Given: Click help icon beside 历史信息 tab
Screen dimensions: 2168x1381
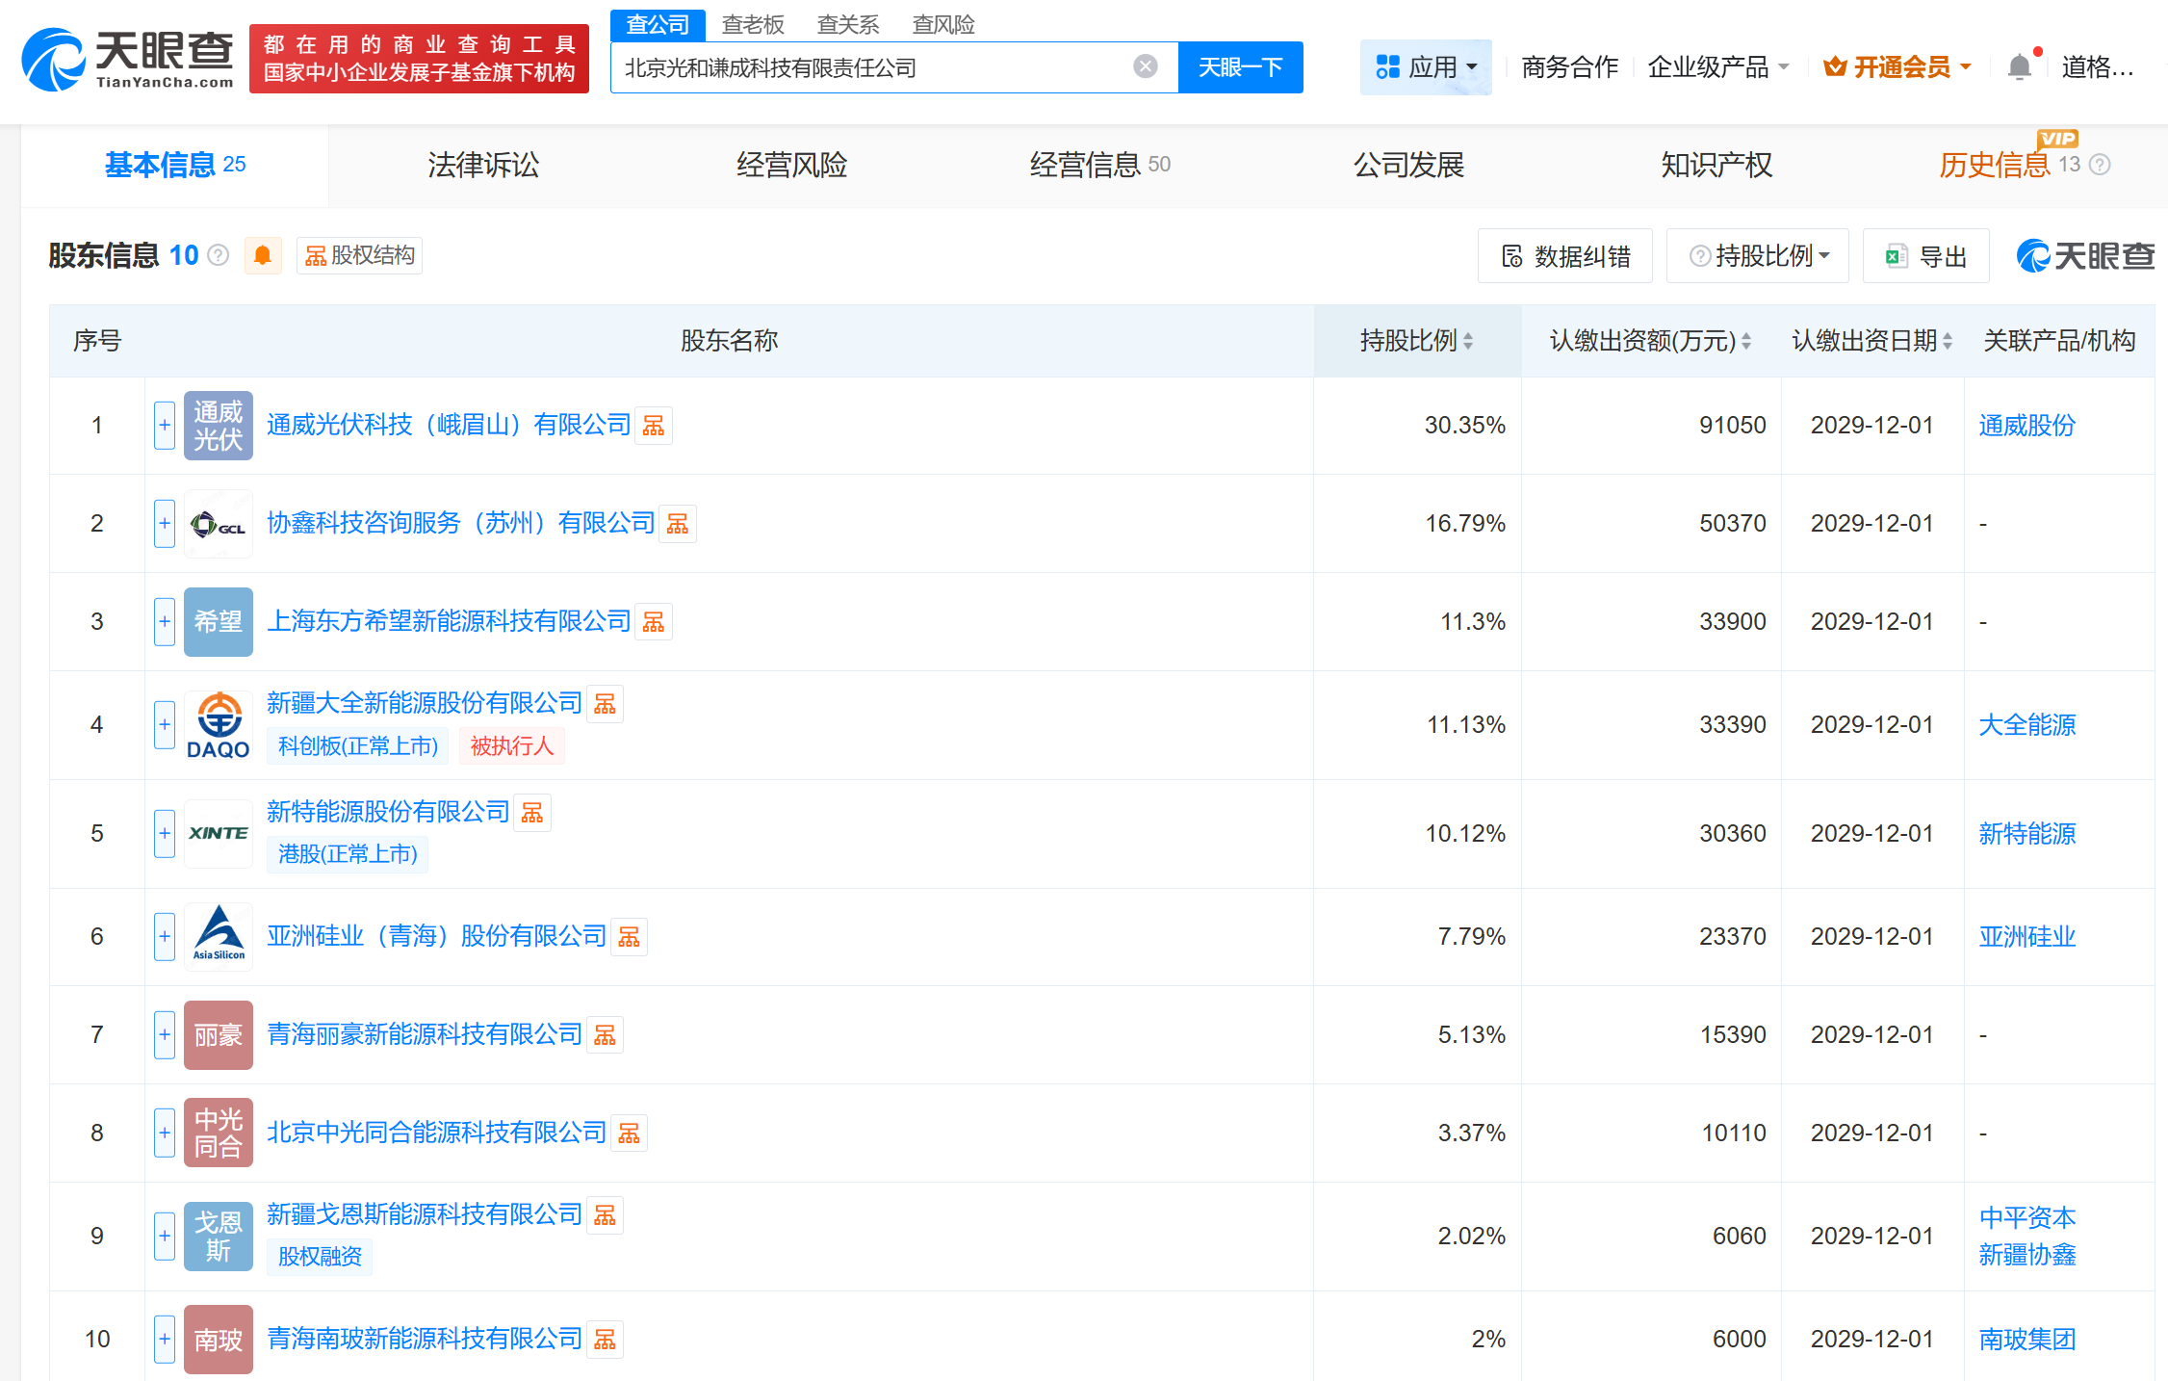Looking at the screenshot, I should pyautogui.click(x=2101, y=165).
